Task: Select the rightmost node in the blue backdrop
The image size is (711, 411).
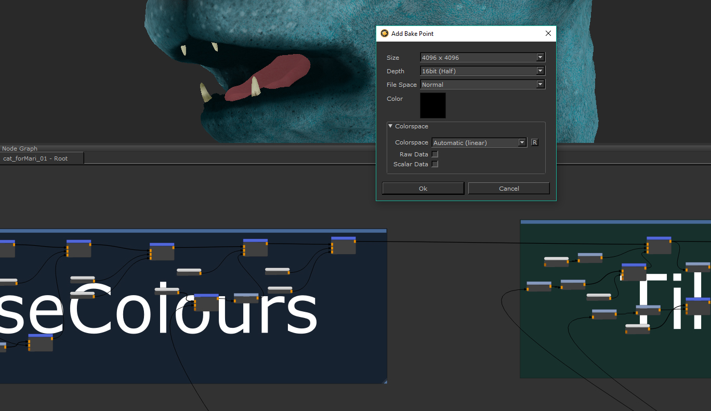Action: (x=344, y=246)
